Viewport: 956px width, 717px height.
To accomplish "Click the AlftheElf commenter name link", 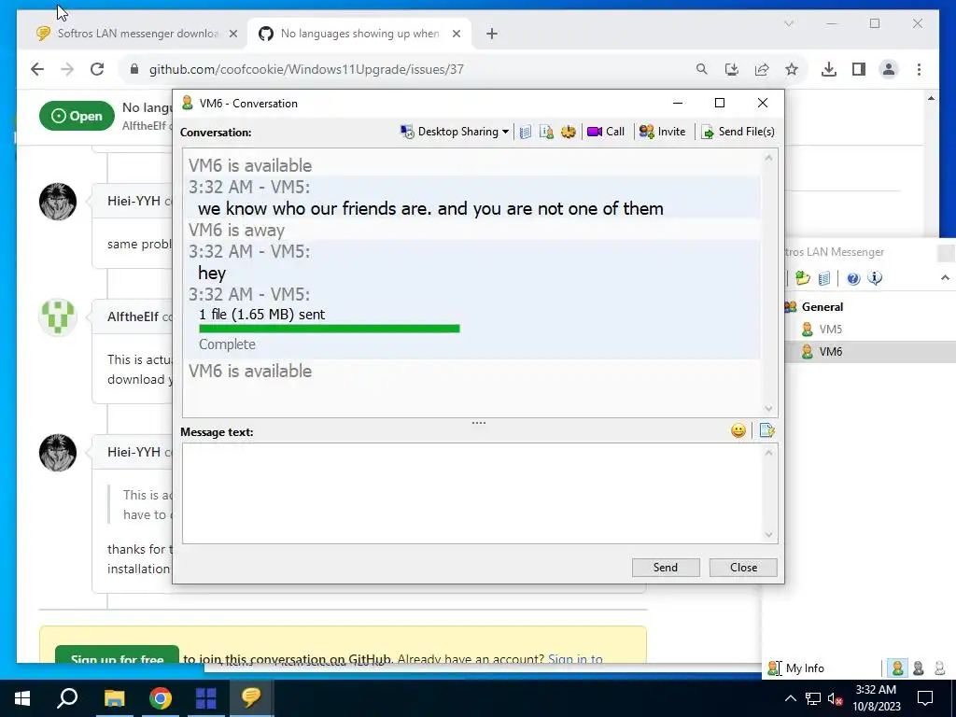I will 133,316.
